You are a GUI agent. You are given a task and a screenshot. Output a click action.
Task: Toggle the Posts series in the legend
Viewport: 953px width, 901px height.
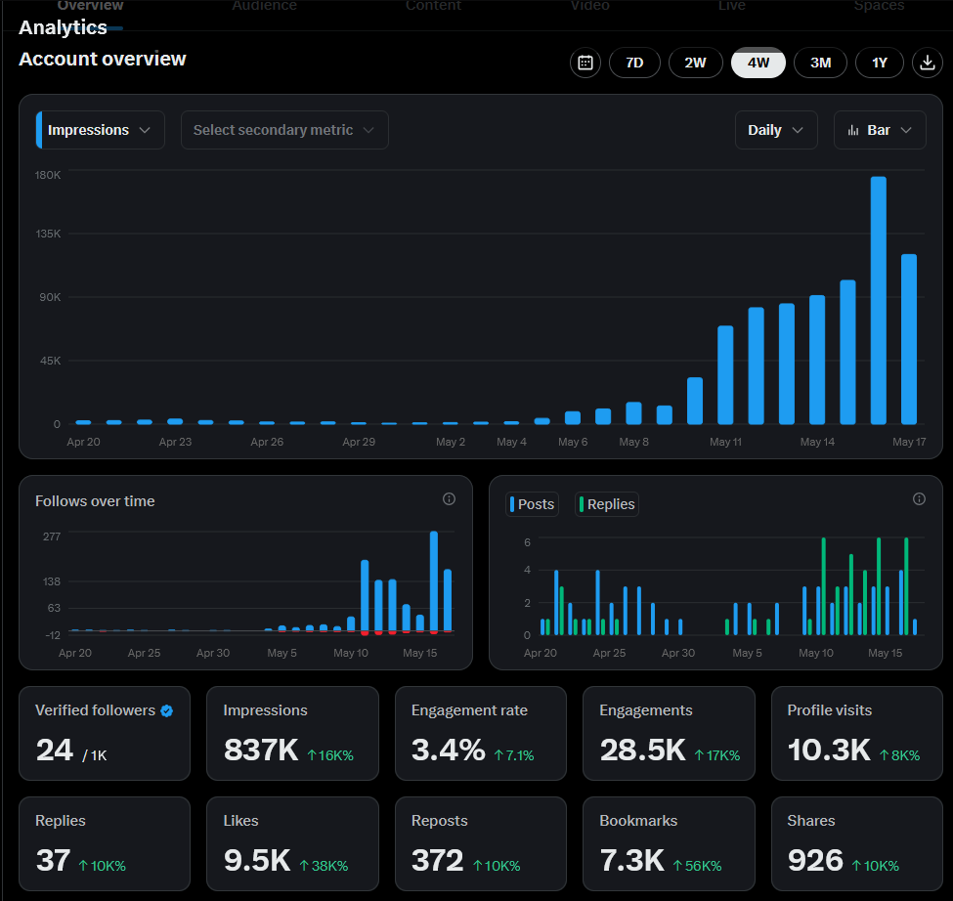[x=532, y=504]
